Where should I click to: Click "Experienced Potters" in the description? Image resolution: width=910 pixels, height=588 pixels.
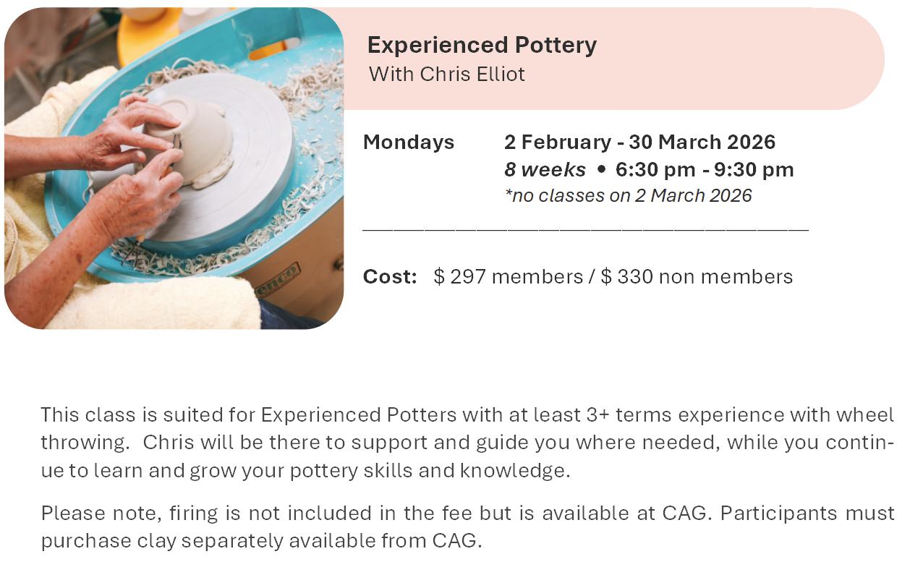click(359, 415)
